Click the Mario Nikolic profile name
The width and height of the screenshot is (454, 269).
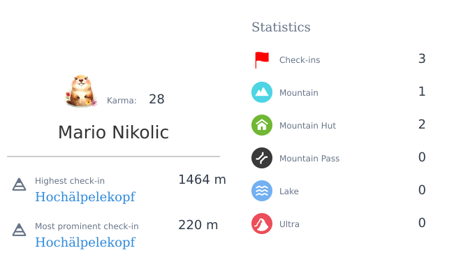[x=113, y=132]
